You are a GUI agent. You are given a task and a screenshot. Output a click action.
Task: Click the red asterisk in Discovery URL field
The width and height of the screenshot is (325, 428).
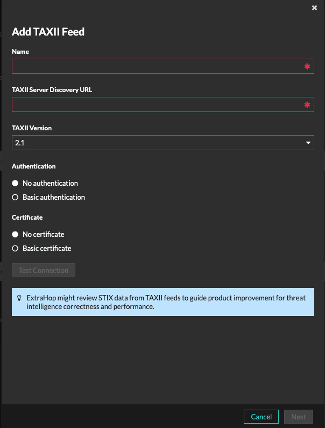pyautogui.click(x=307, y=105)
